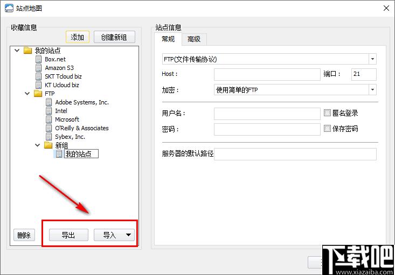Click the Adobe Systems, Inc. site icon
This screenshot has height=275, width=395.
pos(48,102)
